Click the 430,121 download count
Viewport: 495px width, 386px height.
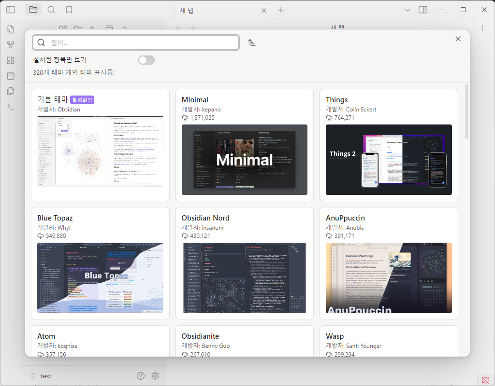coord(200,235)
